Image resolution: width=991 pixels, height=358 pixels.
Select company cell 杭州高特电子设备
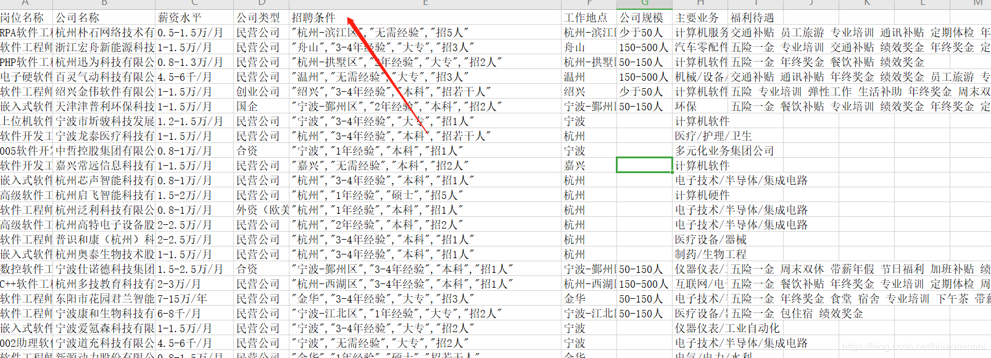(x=104, y=225)
